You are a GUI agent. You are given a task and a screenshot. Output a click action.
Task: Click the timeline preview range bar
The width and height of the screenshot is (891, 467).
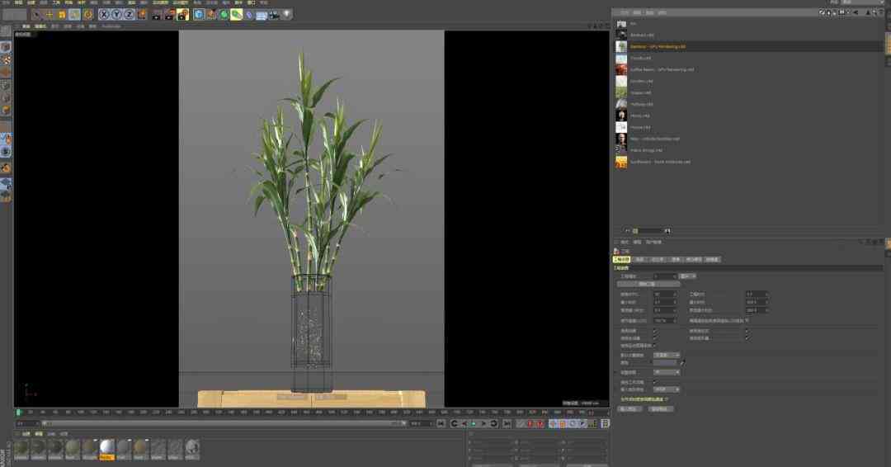coord(224,424)
